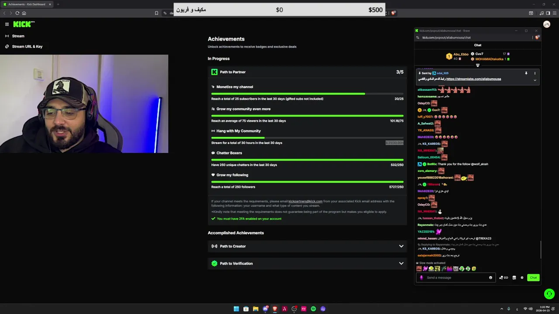Open the Brave main menu
559x314 pixels.
[554, 13]
